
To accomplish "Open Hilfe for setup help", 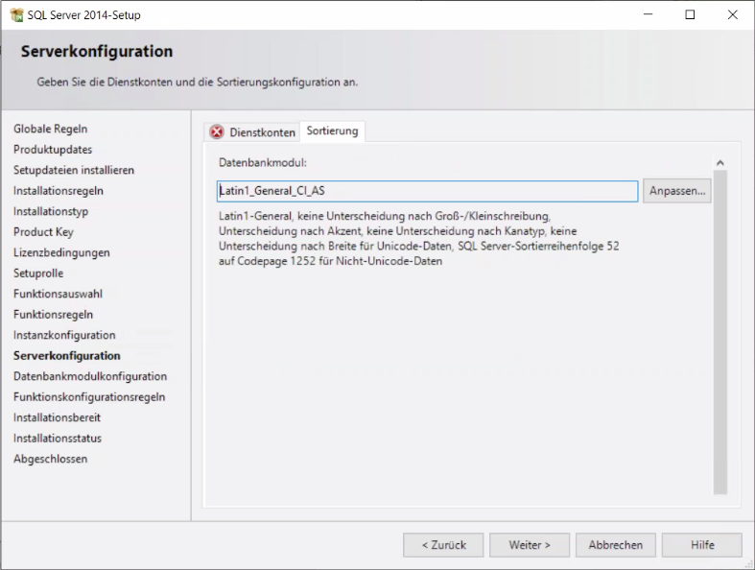I will pyautogui.click(x=702, y=545).
